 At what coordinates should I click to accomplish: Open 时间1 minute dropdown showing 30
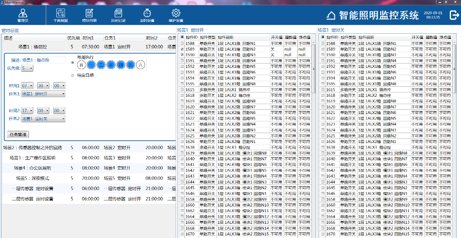click(x=43, y=86)
